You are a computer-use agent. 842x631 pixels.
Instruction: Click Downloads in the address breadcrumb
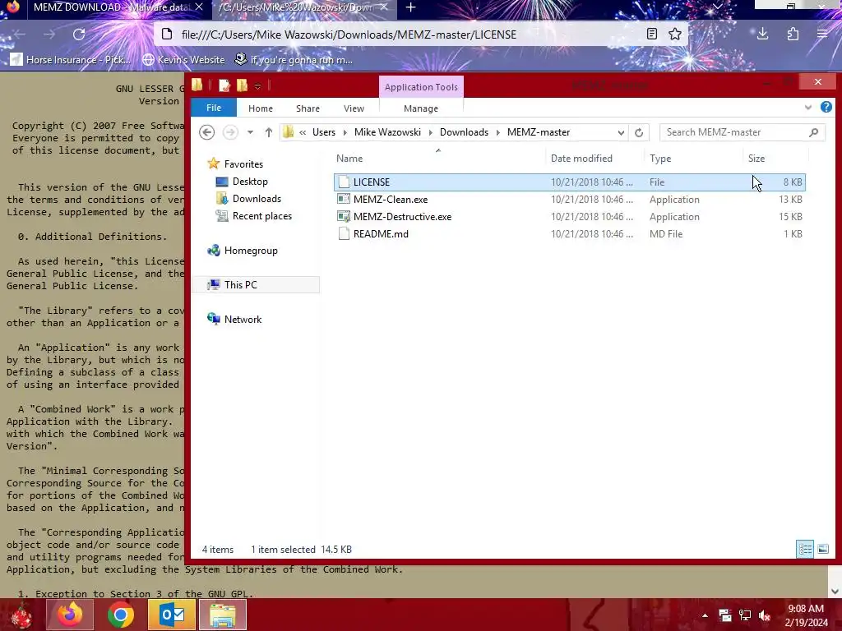tap(464, 132)
